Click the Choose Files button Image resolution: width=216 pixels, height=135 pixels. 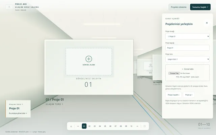[x=174, y=73]
